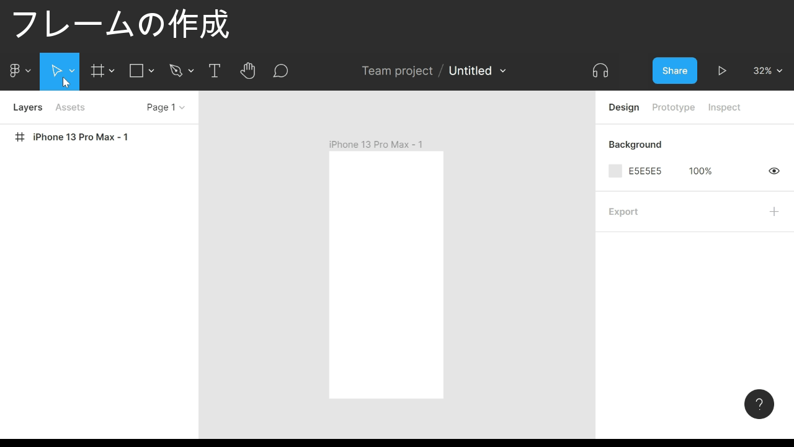
Task: Switch to the Layers tab
Action: [x=28, y=107]
